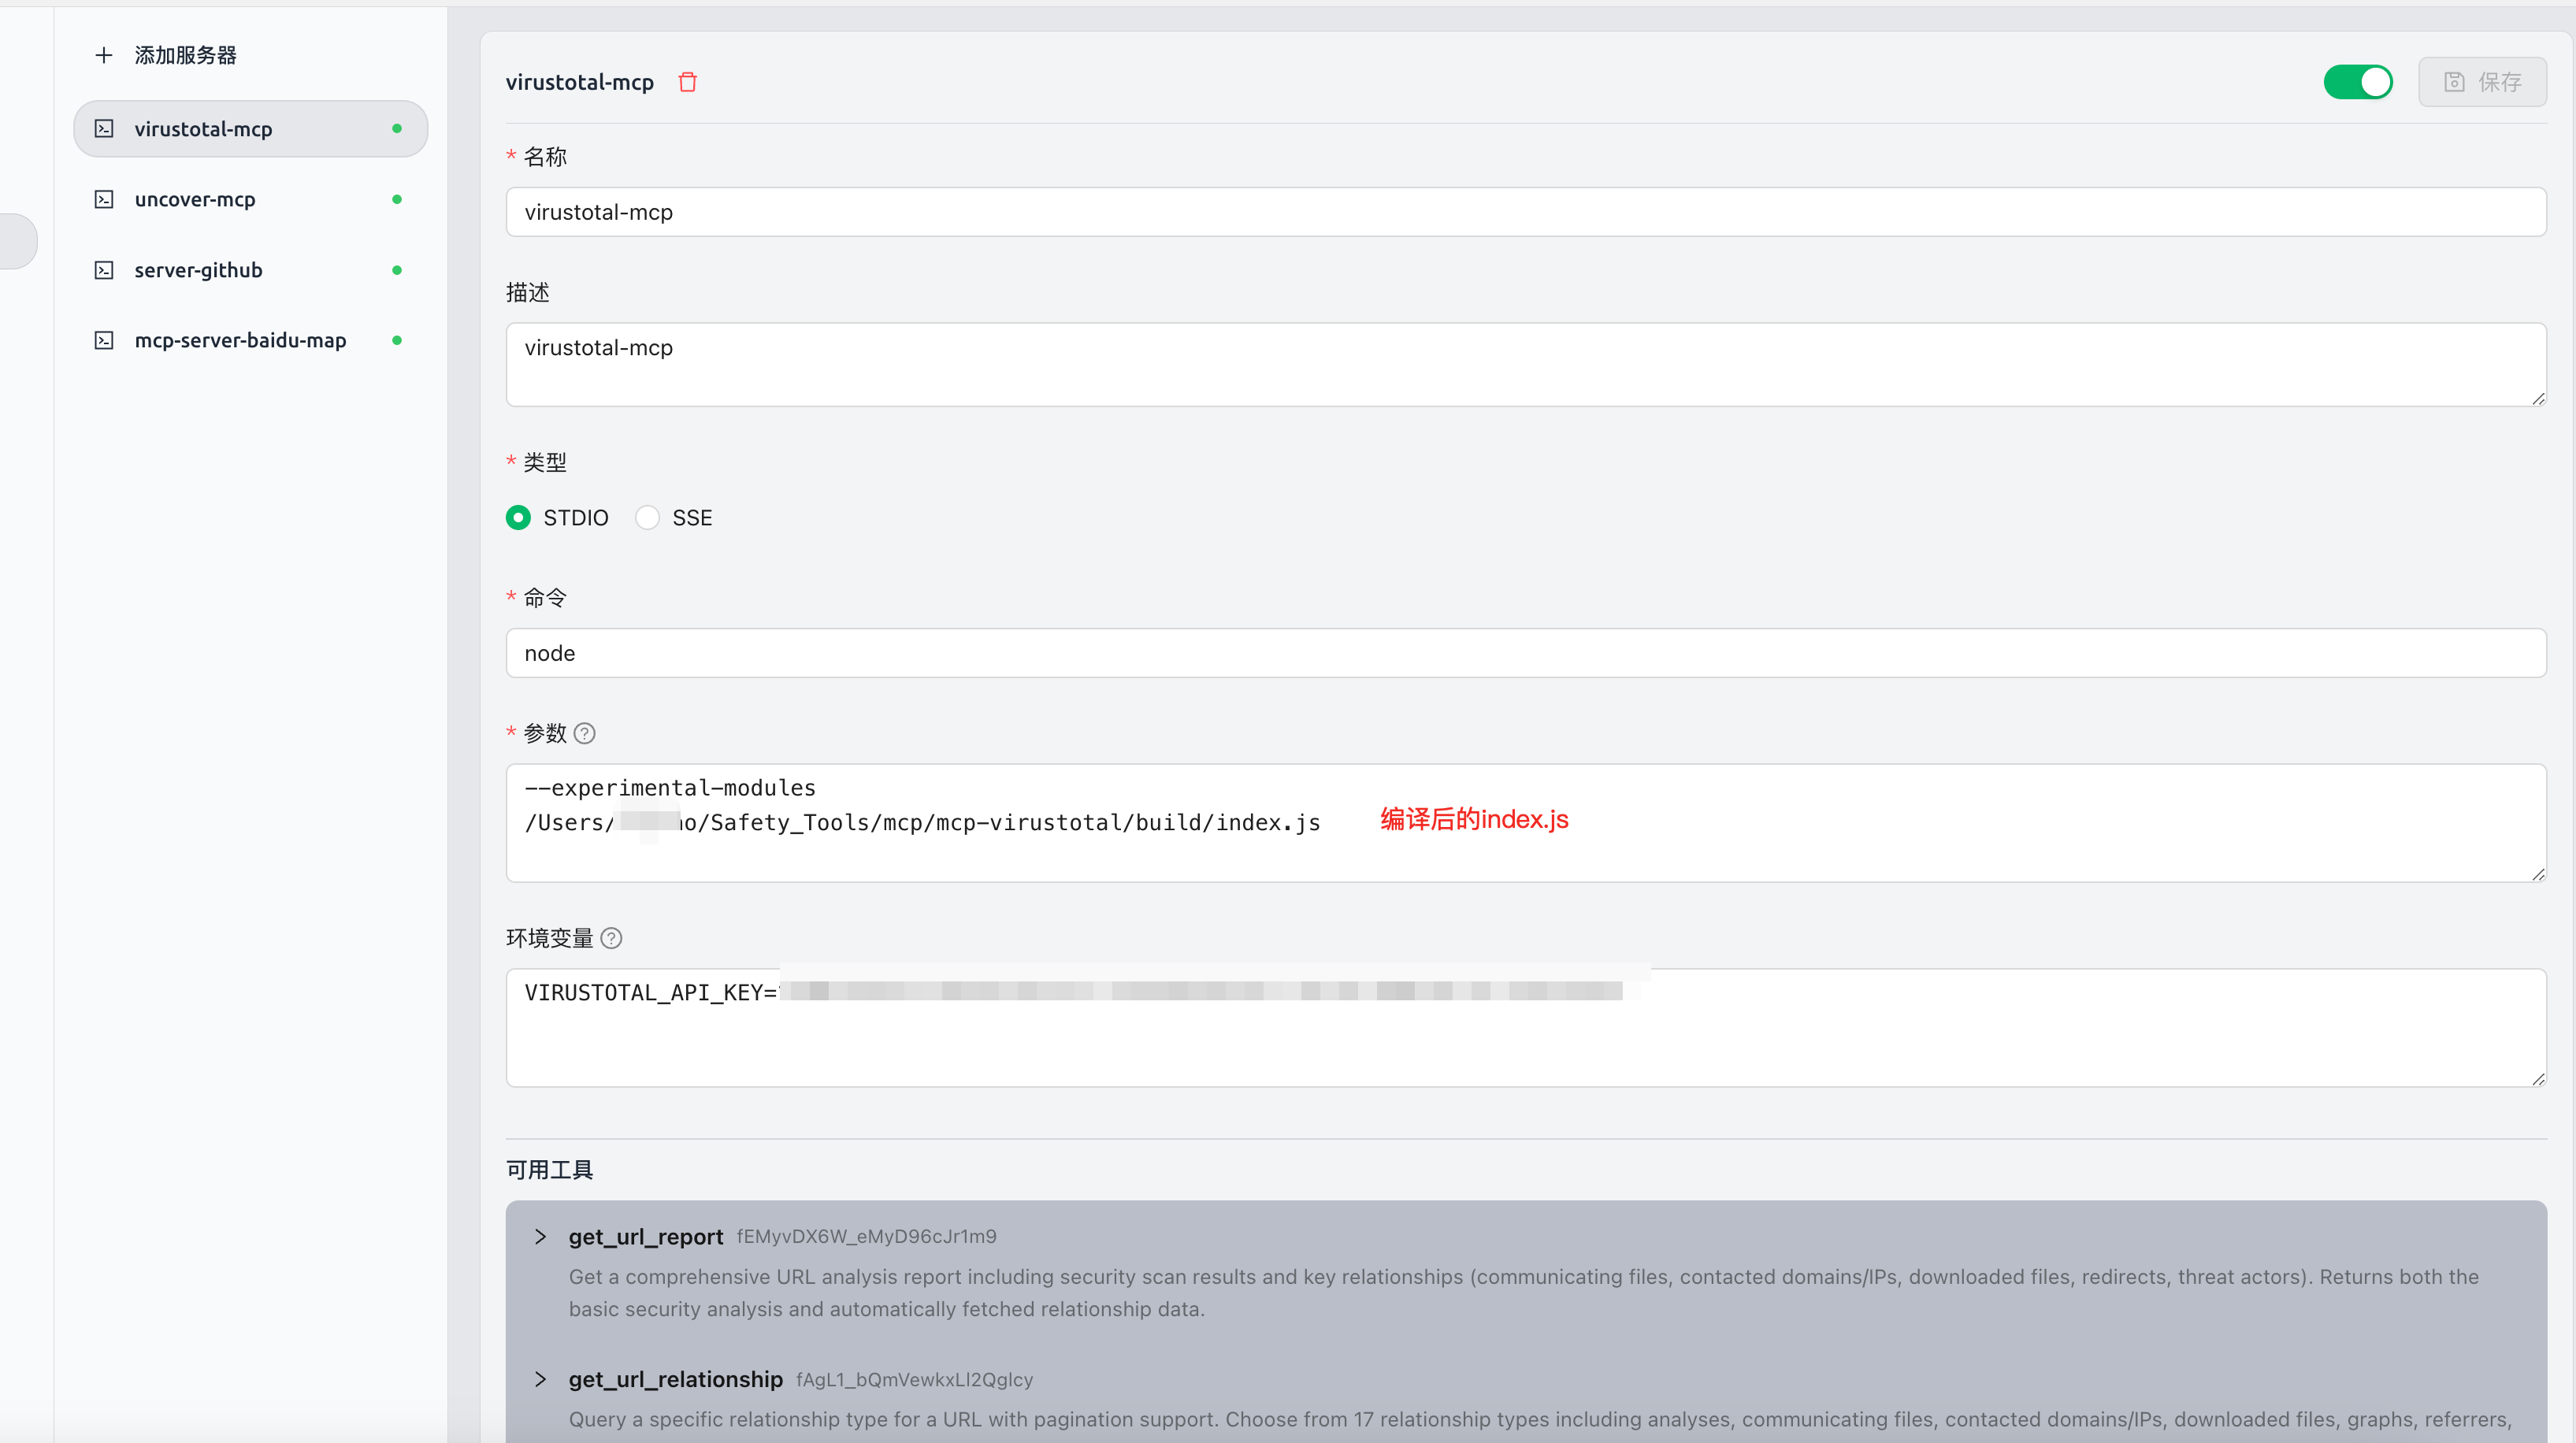Click the help icon next to 参数
This screenshot has height=1443, width=2576.
tap(585, 733)
